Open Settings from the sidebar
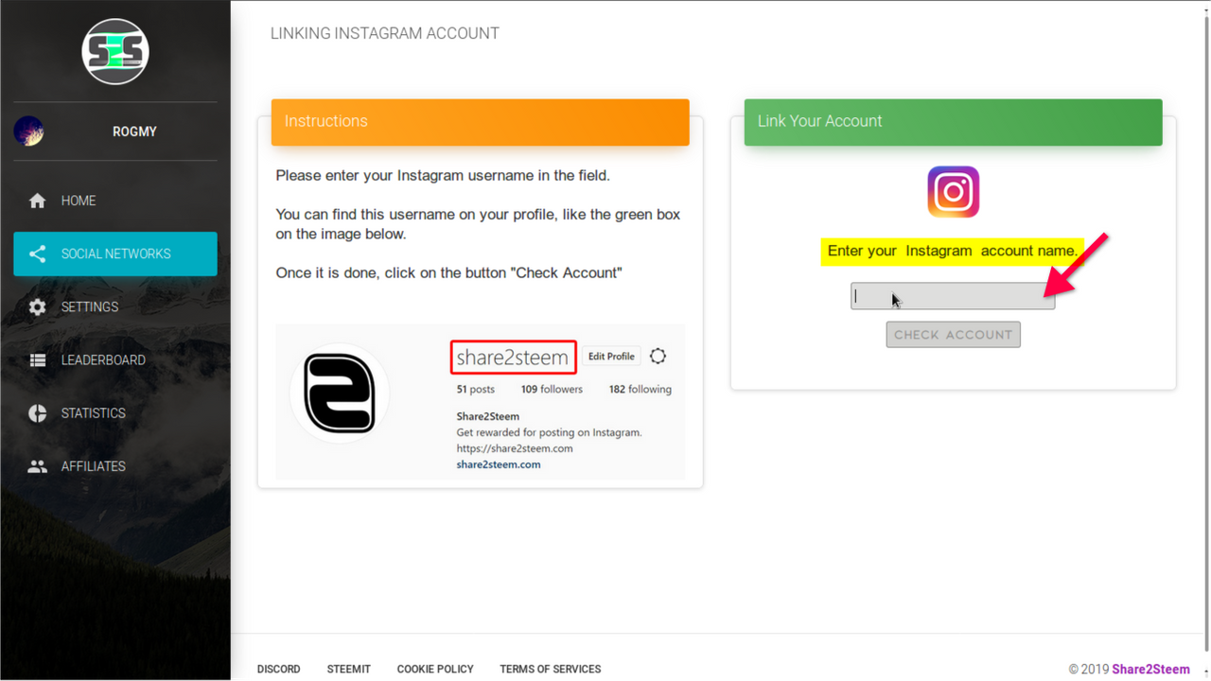Viewport: 1211px width, 681px height. 115,306
